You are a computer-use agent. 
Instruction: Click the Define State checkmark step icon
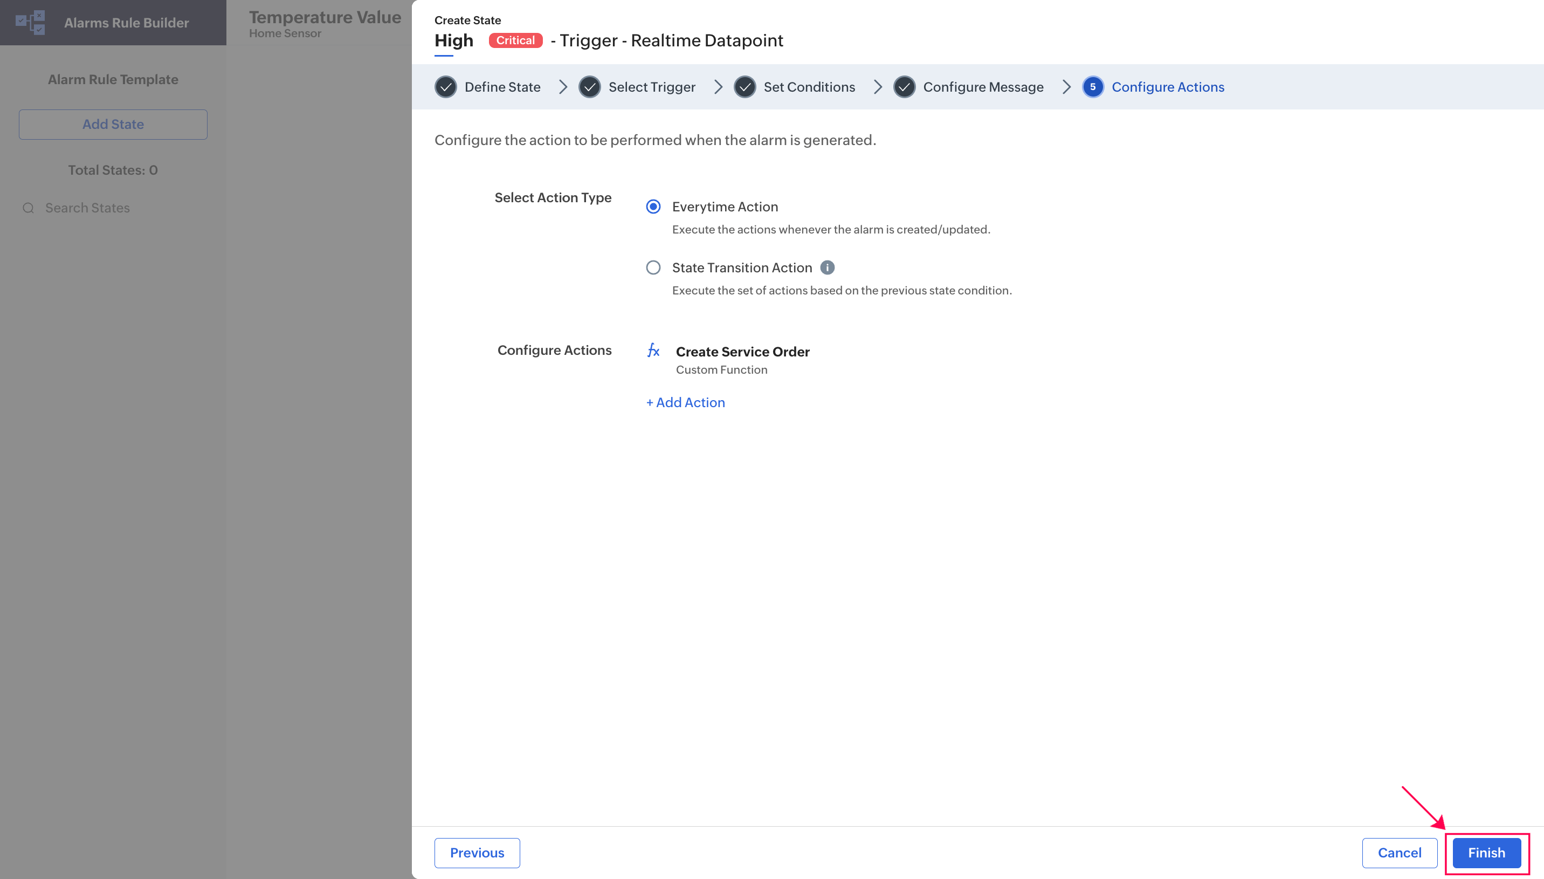click(x=446, y=87)
